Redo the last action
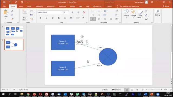 click(x=16, y=2)
